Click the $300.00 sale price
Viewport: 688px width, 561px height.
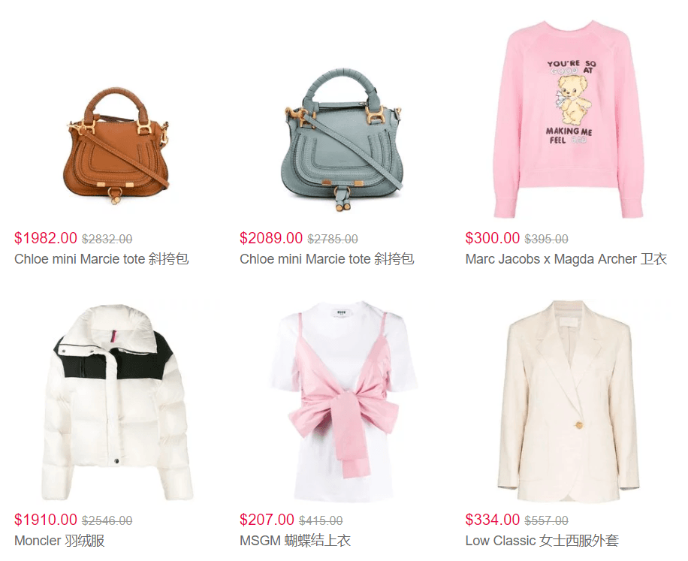tap(492, 238)
